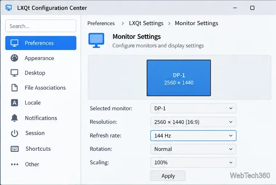Open the Other category
This screenshot has width=276, height=185.
(x=41, y=164)
